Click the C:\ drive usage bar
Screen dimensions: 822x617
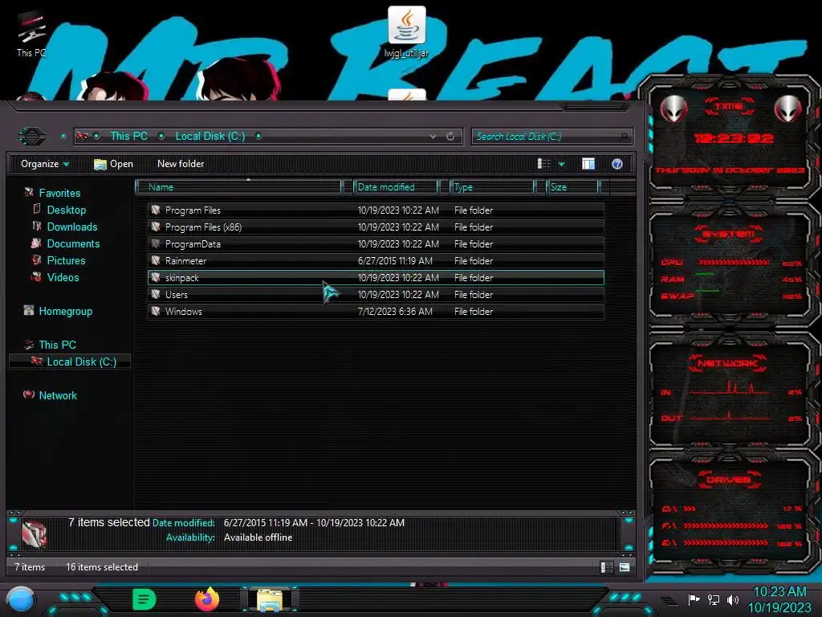[690, 509]
